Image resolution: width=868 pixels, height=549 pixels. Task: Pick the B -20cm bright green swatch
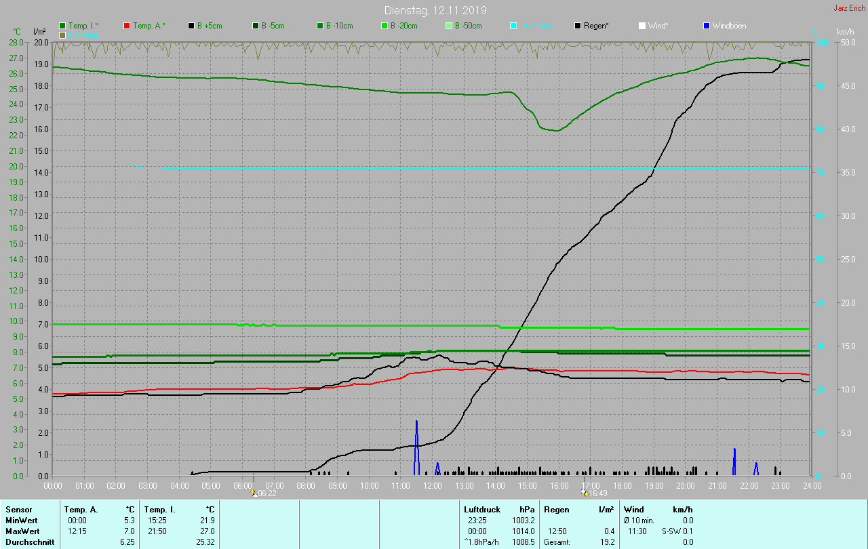[384, 26]
